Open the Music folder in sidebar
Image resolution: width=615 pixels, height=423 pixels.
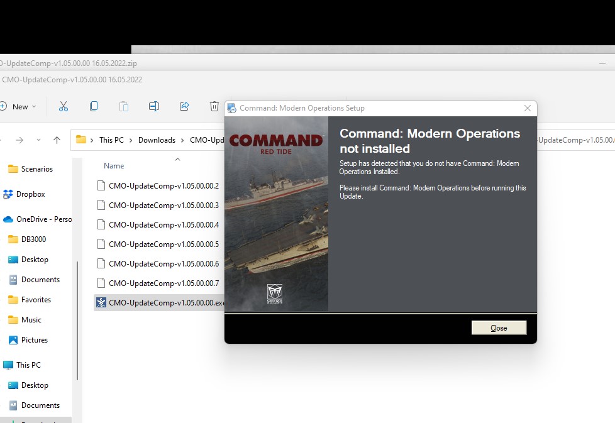point(31,320)
